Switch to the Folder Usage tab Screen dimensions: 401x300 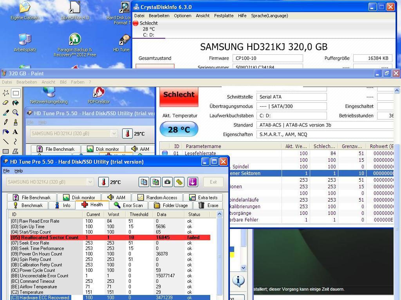pos(172,205)
